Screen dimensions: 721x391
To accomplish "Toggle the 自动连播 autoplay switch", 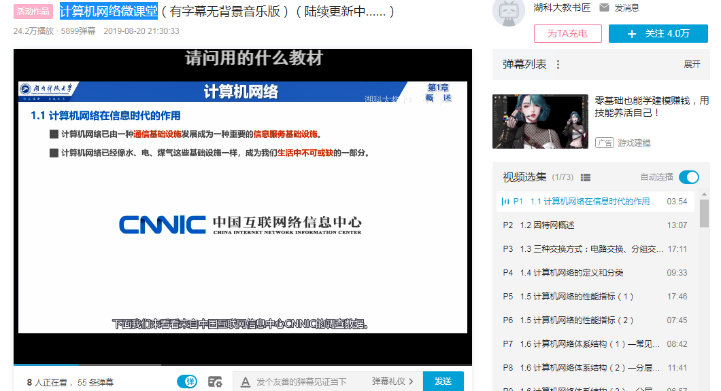I will 689,177.
